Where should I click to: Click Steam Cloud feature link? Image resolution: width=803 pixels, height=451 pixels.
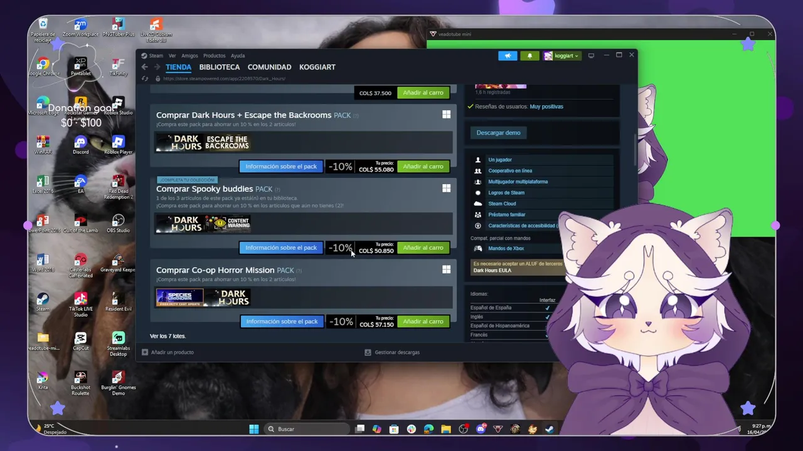pos(502,204)
